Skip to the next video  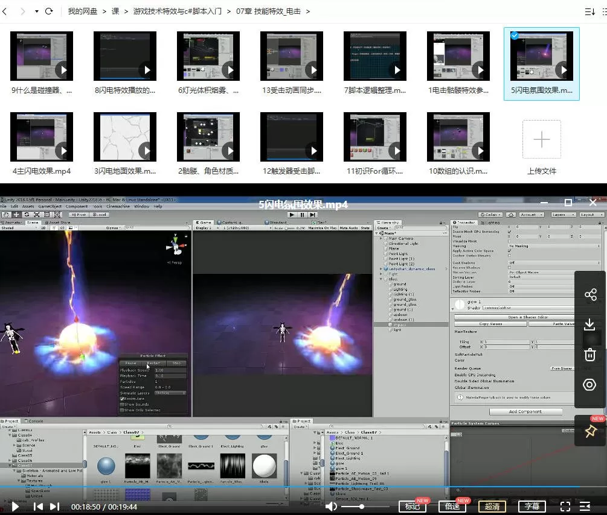(x=54, y=507)
